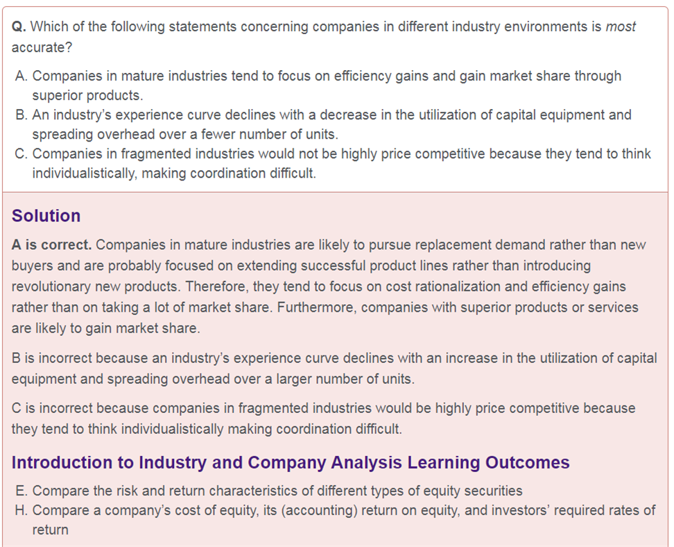
Task: Click the italic word 'most' in the question
Action: pyautogui.click(x=621, y=26)
